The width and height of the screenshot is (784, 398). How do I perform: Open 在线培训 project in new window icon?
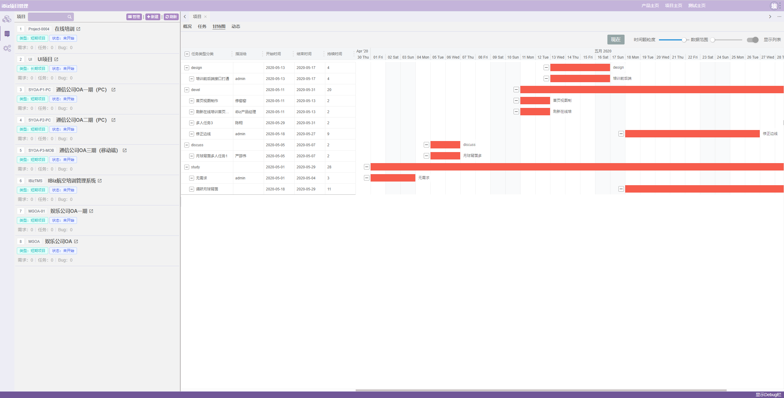pyautogui.click(x=78, y=29)
